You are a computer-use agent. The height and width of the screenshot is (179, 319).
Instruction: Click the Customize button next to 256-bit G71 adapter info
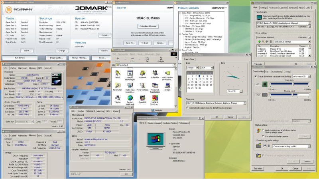coord(304,27)
